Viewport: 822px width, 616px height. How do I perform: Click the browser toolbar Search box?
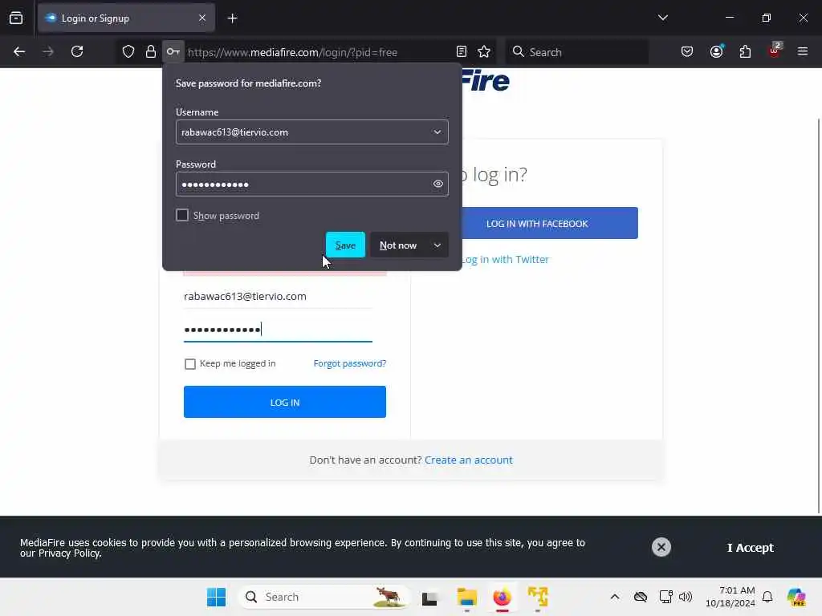576,52
